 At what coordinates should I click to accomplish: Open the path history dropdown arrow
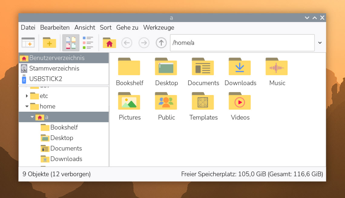click(x=320, y=43)
